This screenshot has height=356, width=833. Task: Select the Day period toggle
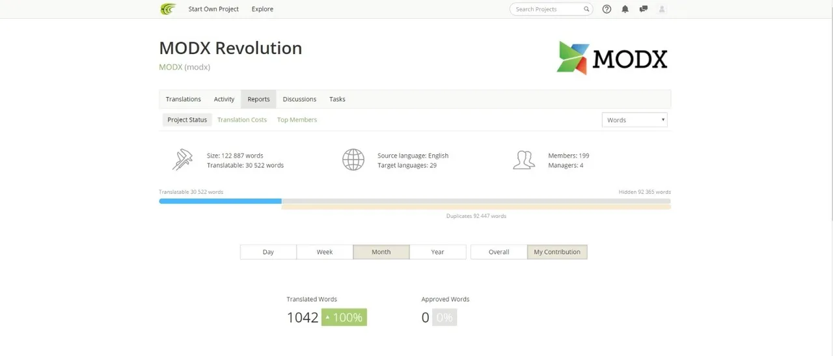pos(268,252)
